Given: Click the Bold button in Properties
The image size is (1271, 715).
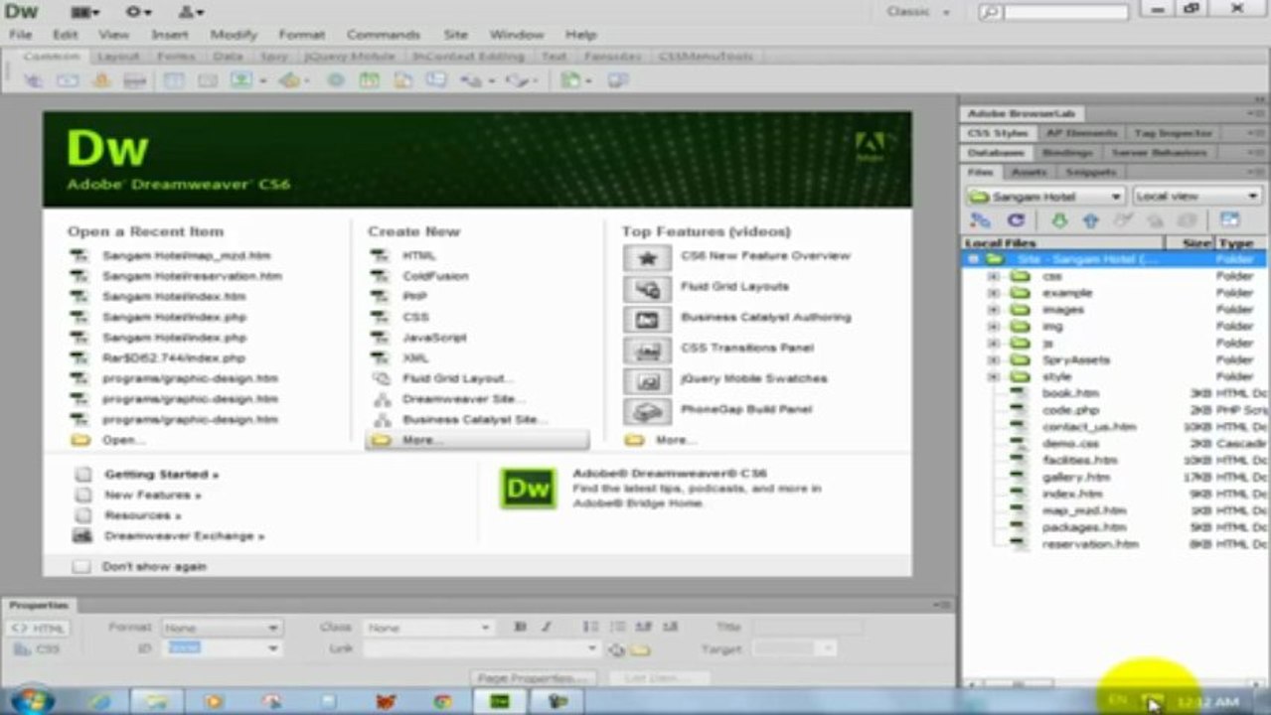Looking at the screenshot, I should click(520, 628).
